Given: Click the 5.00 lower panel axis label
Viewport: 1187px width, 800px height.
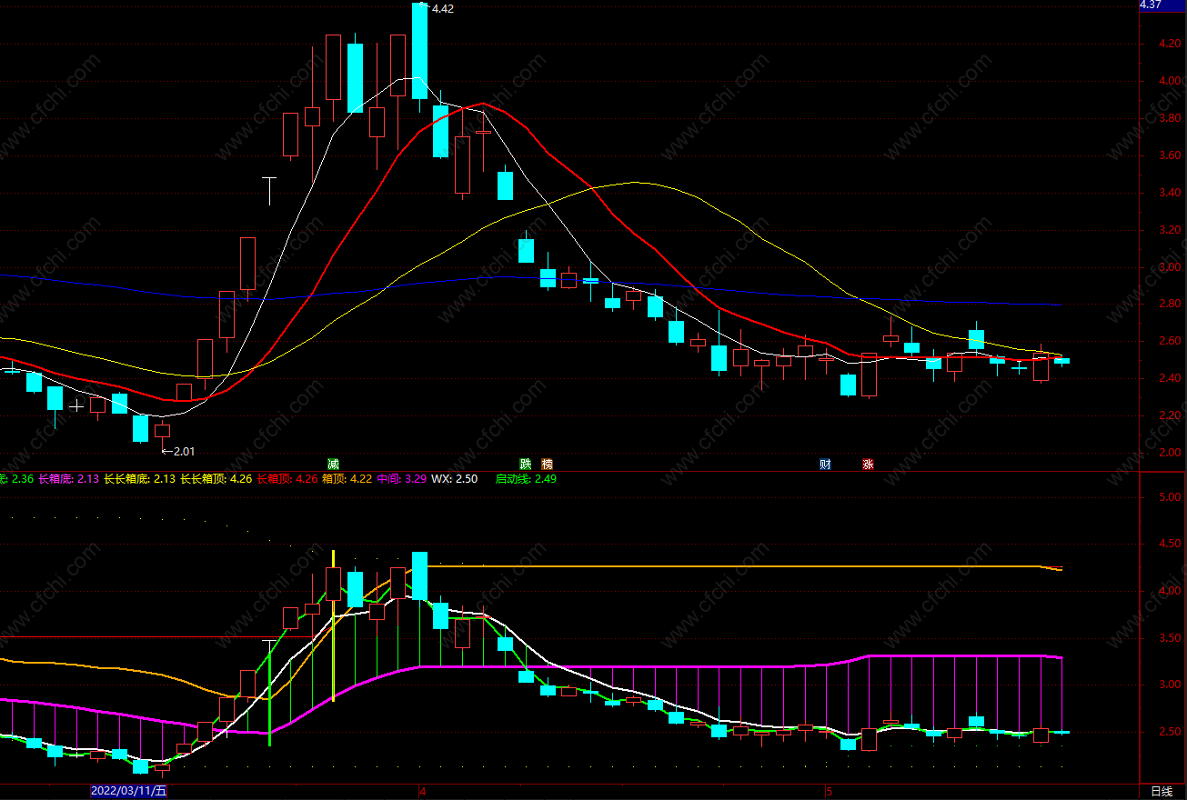Looking at the screenshot, I should [x=1170, y=497].
